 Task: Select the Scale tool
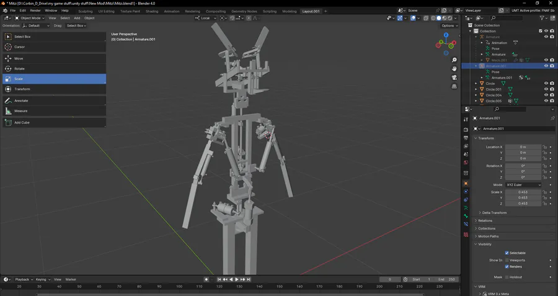[54, 79]
